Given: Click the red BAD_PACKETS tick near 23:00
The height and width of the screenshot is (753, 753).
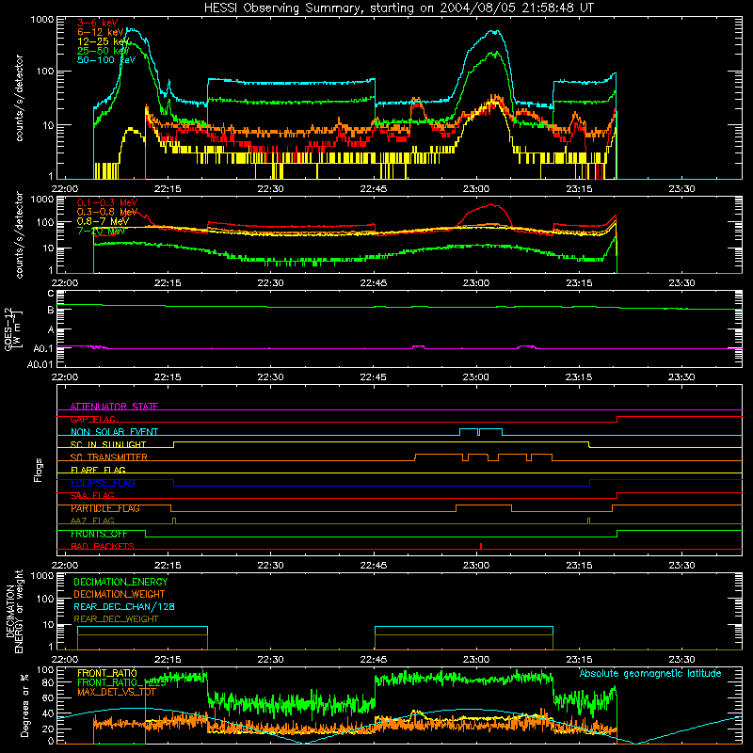Looking at the screenshot, I should pyautogui.click(x=481, y=546).
